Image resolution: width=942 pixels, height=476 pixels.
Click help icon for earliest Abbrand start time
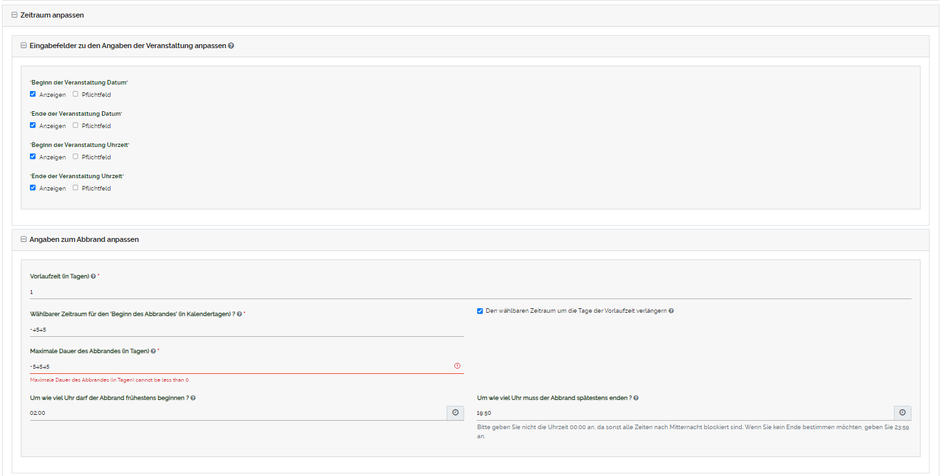pos(193,398)
